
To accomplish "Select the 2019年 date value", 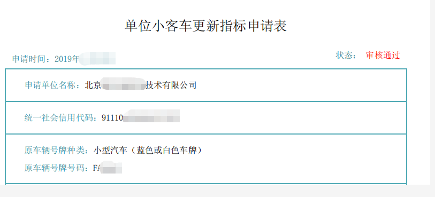I will (67, 59).
